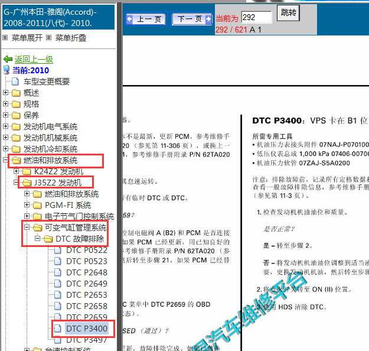The width and height of the screenshot is (369, 351).
Task: Click the page icon of DTC P2658
Action: pyautogui.click(x=58, y=306)
